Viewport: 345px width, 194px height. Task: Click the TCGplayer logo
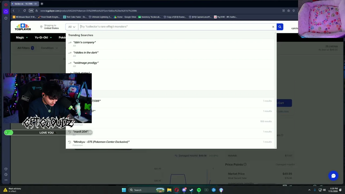pyautogui.click(x=23, y=27)
